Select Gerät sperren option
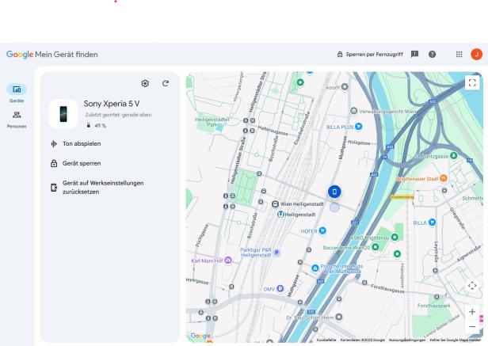488x346 pixels. [x=75, y=163]
